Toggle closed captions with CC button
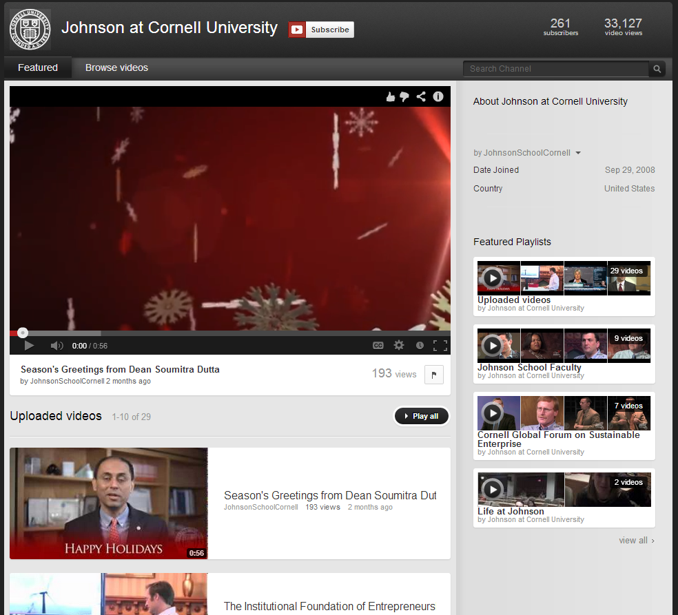 coord(378,345)
